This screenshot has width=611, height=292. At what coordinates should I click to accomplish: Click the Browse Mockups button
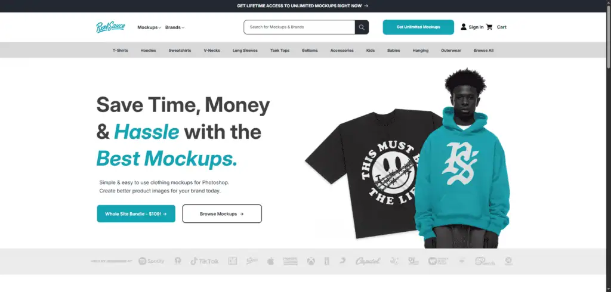pos(222,214)
